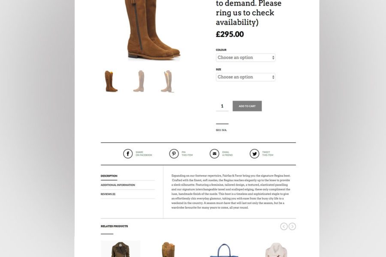Open the Size dropdown
The image size is (386, 257).
[245, 77]
